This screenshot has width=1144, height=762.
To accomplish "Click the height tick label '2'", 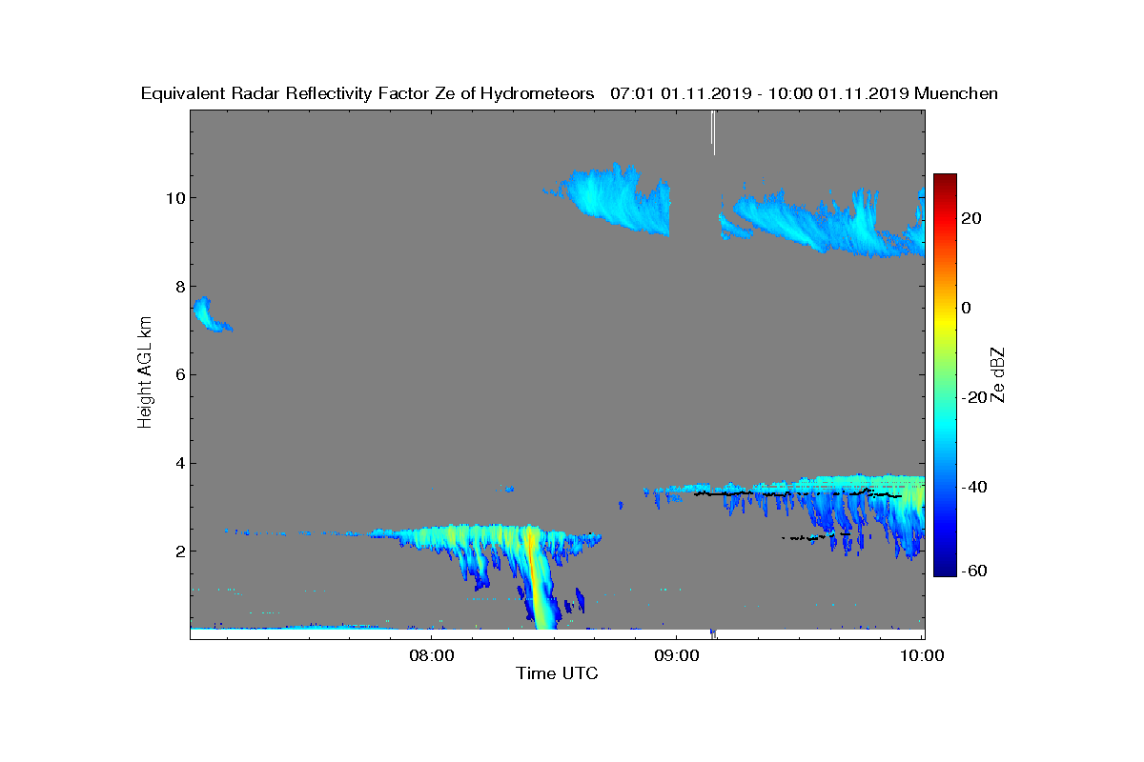I will [179, 551].
